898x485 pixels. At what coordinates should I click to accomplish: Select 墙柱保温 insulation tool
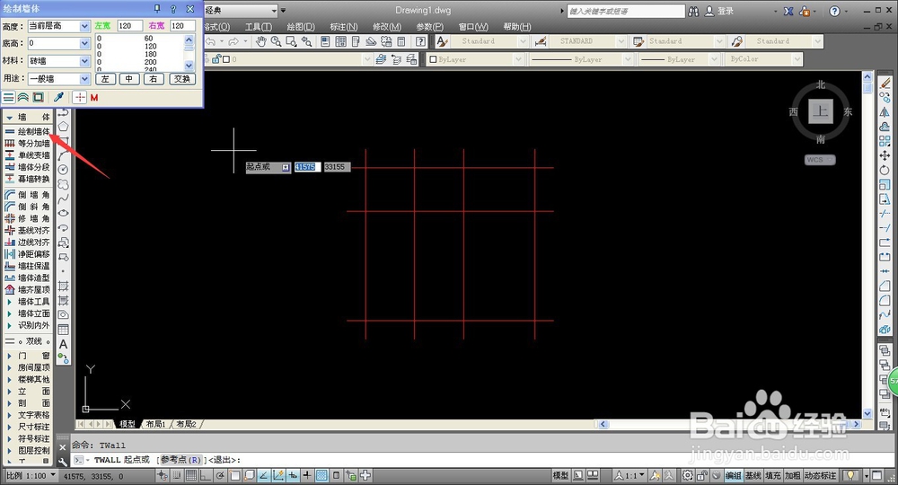[x=28, y=266]
